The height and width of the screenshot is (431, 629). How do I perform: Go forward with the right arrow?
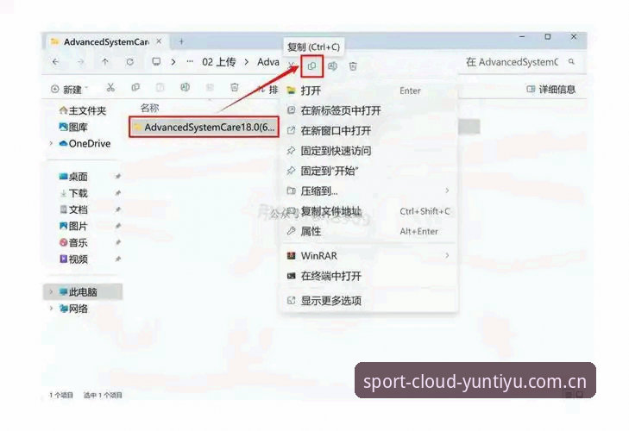(80, 62)
